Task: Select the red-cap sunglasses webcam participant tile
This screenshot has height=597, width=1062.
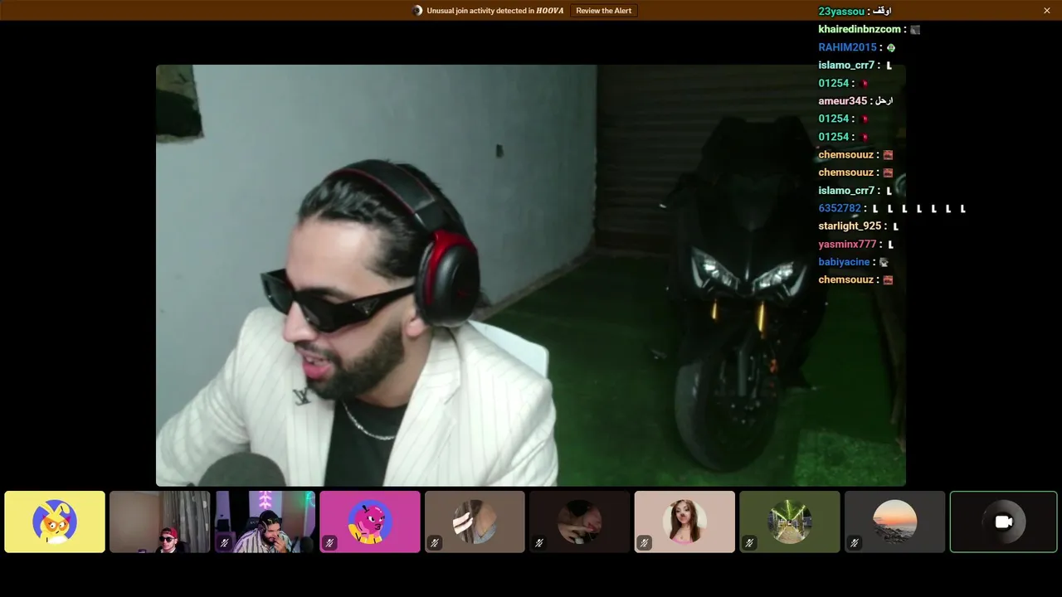Action: point(159,522)
